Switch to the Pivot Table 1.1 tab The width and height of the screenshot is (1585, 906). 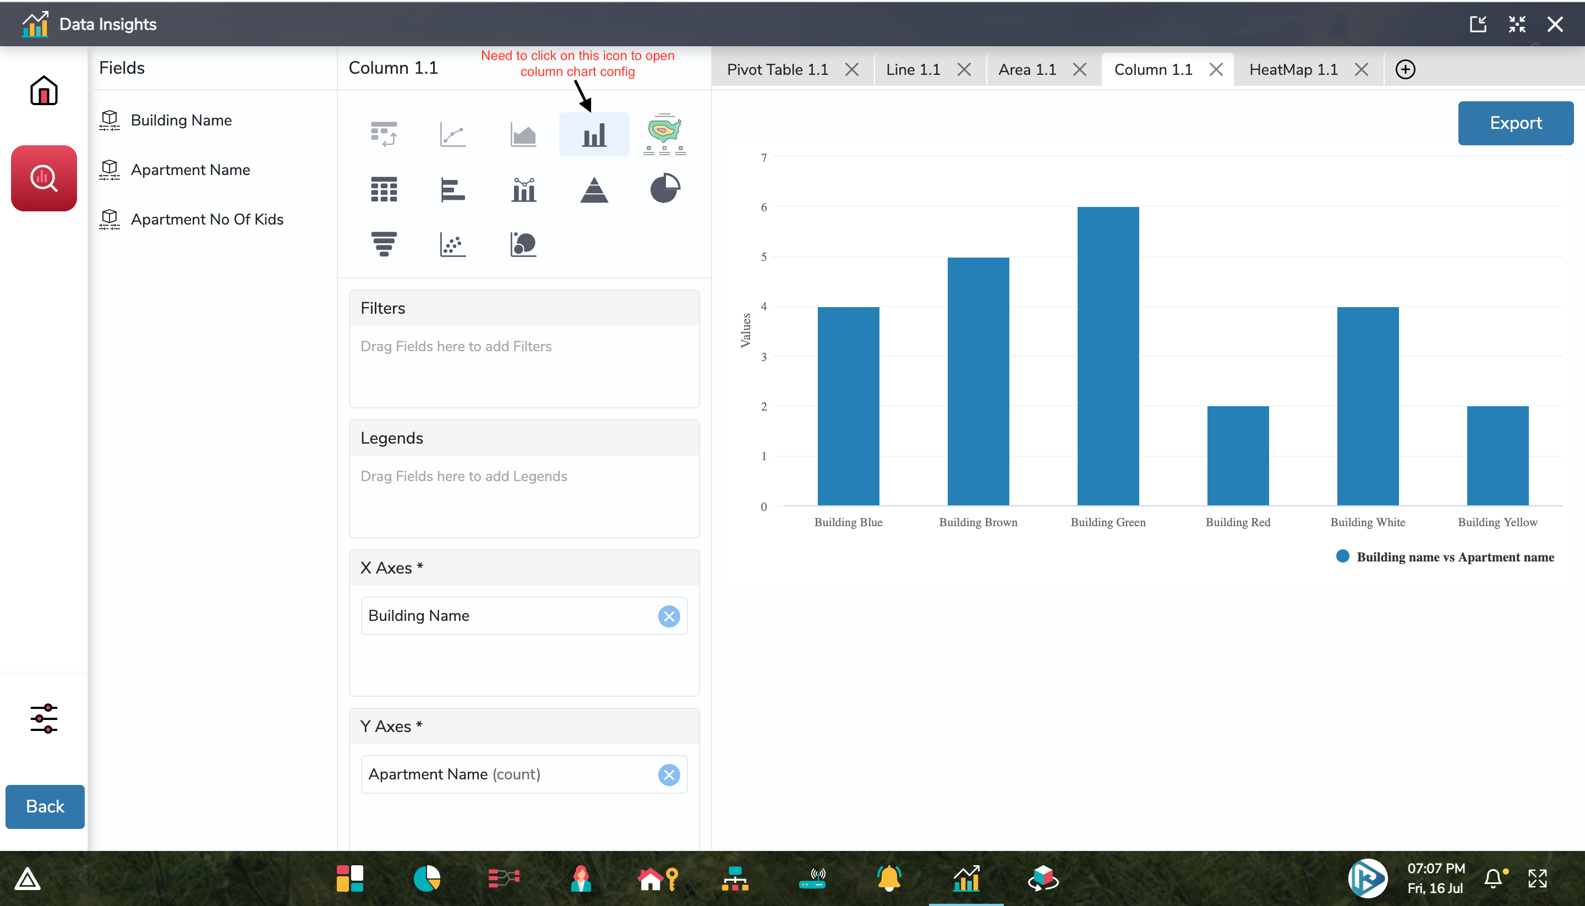pos(777,69)
